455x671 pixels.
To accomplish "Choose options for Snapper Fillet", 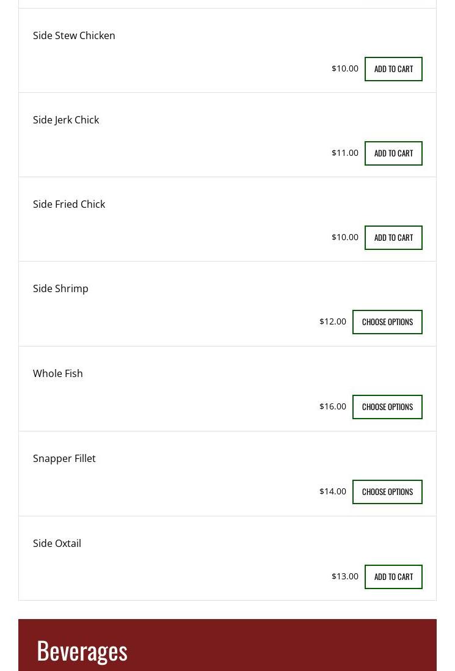I will (x=387, y=492).
